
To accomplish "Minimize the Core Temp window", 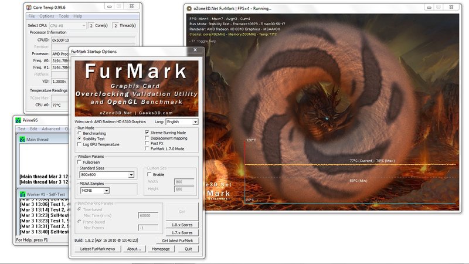I will (110, 6).
